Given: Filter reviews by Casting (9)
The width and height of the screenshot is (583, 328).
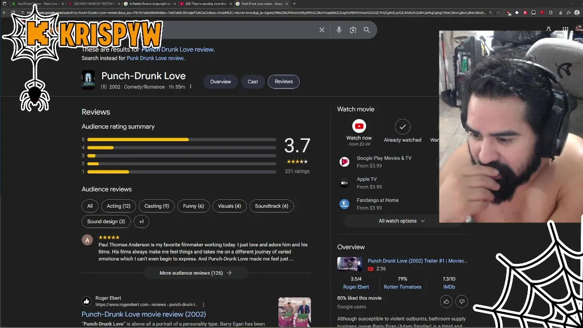Looking at the screenshot, I should click(x=157, y=206).
